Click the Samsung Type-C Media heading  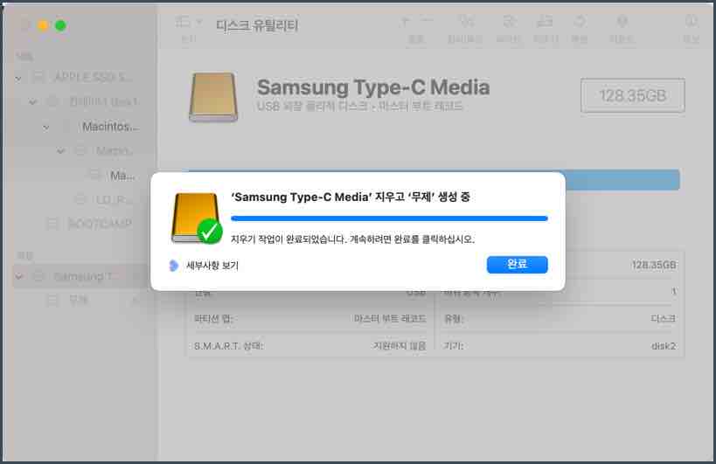tap(373, 87)
